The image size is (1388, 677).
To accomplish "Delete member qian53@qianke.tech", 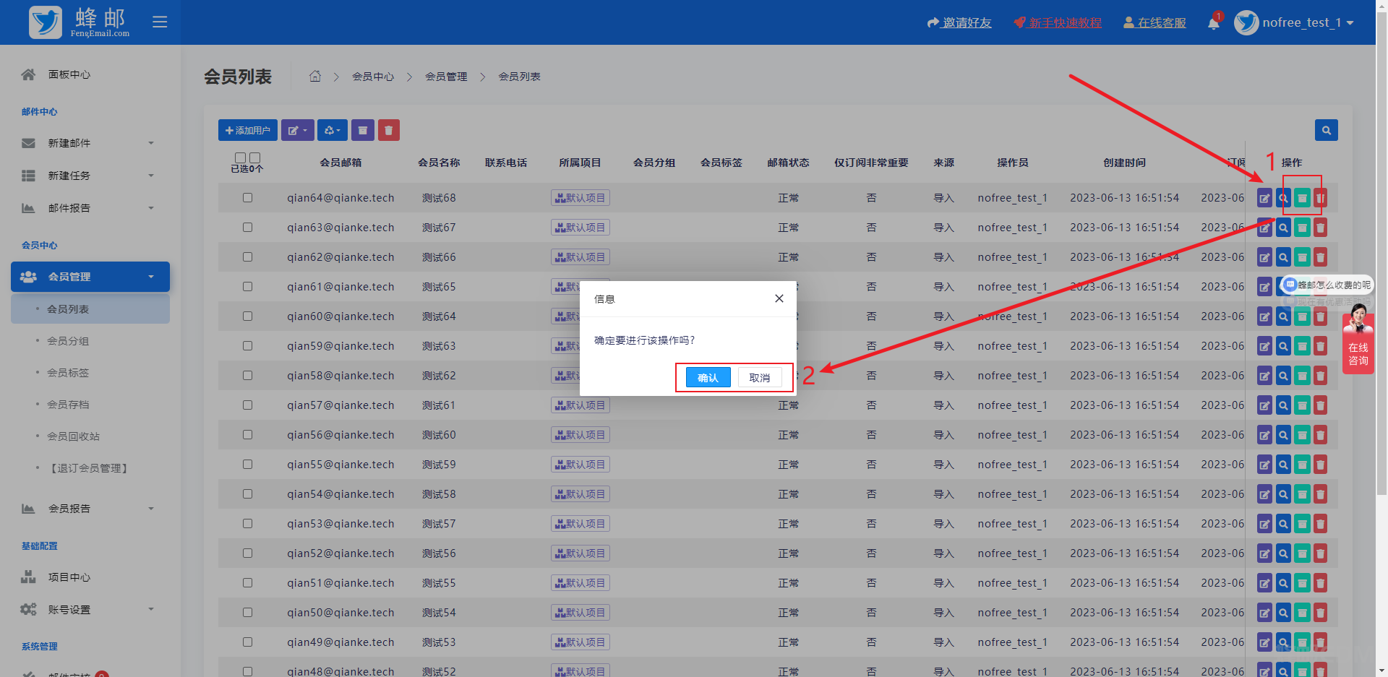I will tap(1320, 524).
